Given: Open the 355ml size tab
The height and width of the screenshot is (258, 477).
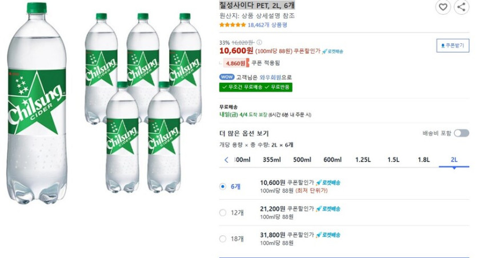Looking at the screenshot, I should click(271, 160).
